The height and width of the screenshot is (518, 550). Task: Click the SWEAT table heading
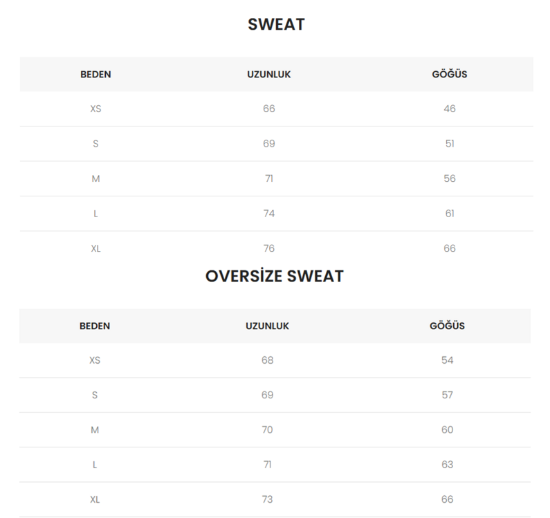pyautogui.click(x=276, y=24)
